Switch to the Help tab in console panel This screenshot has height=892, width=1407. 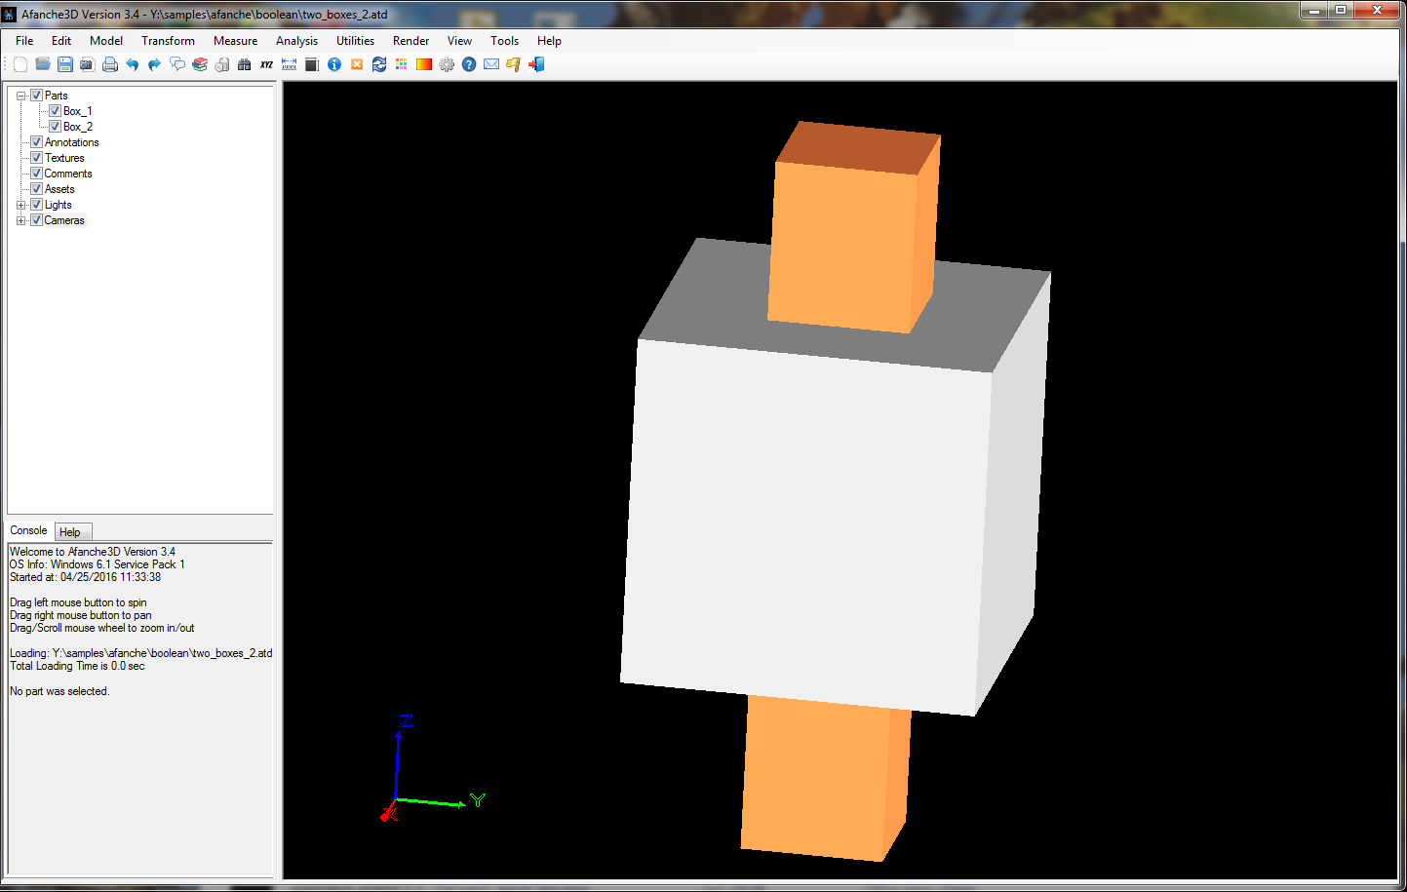coord(70,532)
